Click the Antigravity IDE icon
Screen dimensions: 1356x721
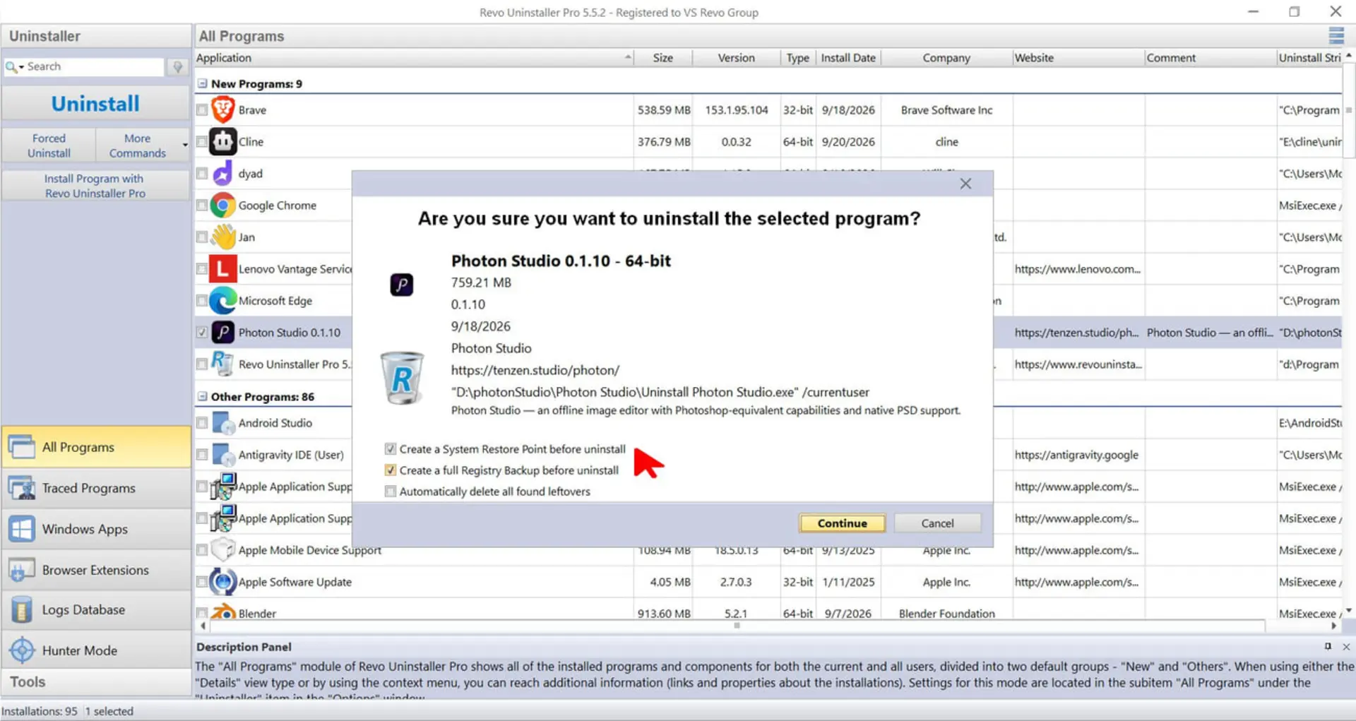(x=223, y=455)
